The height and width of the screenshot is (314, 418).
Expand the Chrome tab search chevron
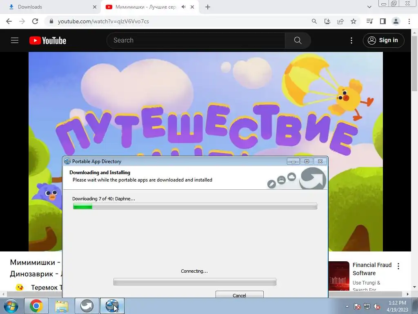pos(369,7)
